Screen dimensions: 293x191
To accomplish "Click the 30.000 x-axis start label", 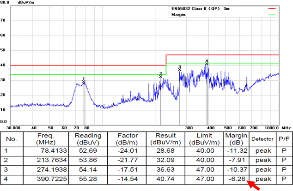I will point(13,128).
